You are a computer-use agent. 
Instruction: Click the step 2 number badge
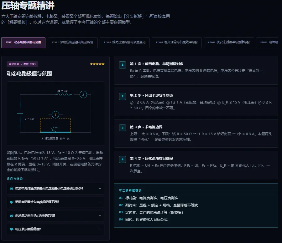[123, 96]
